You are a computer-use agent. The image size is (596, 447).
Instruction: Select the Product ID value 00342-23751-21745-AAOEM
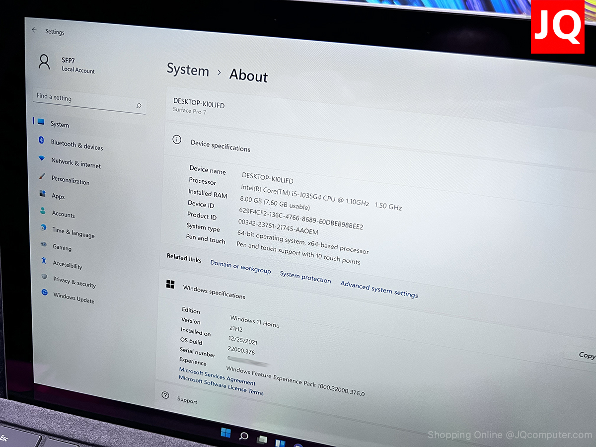[x=278, y=227]
